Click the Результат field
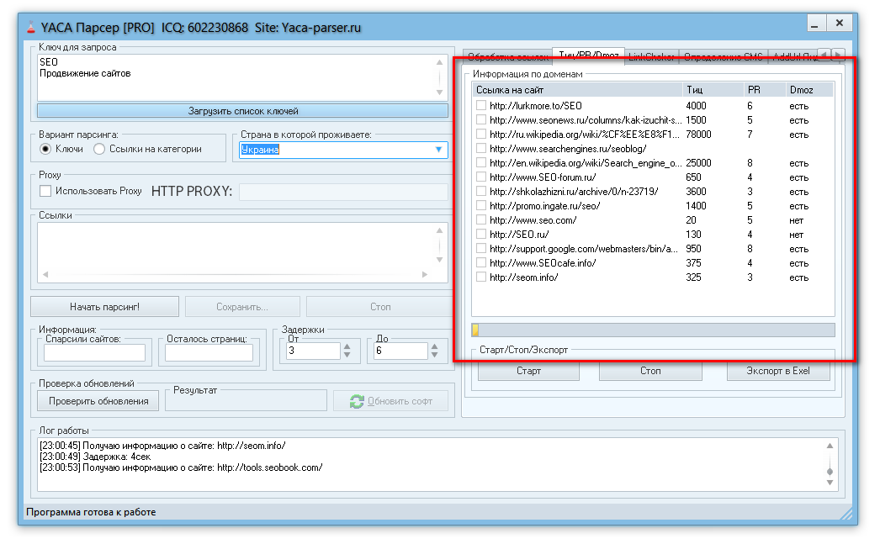This screenshot has height=544, width=880. tap(246, 401)
